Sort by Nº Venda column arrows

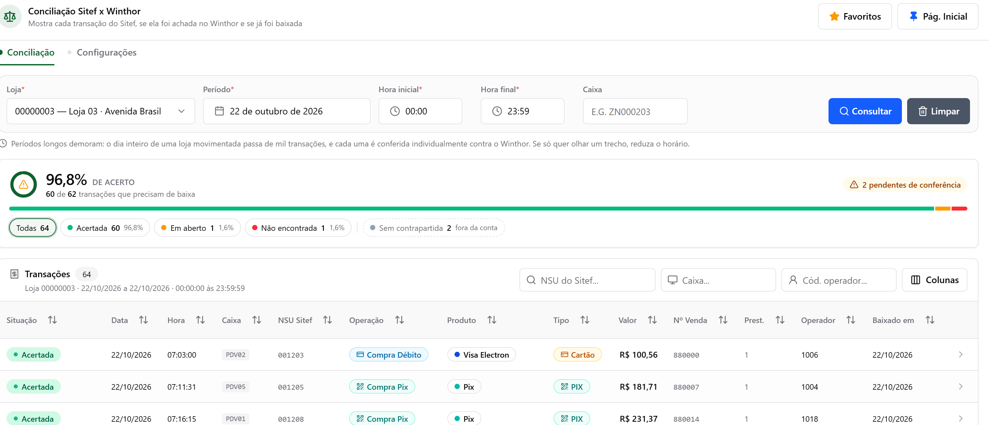[x=723, y=320]
